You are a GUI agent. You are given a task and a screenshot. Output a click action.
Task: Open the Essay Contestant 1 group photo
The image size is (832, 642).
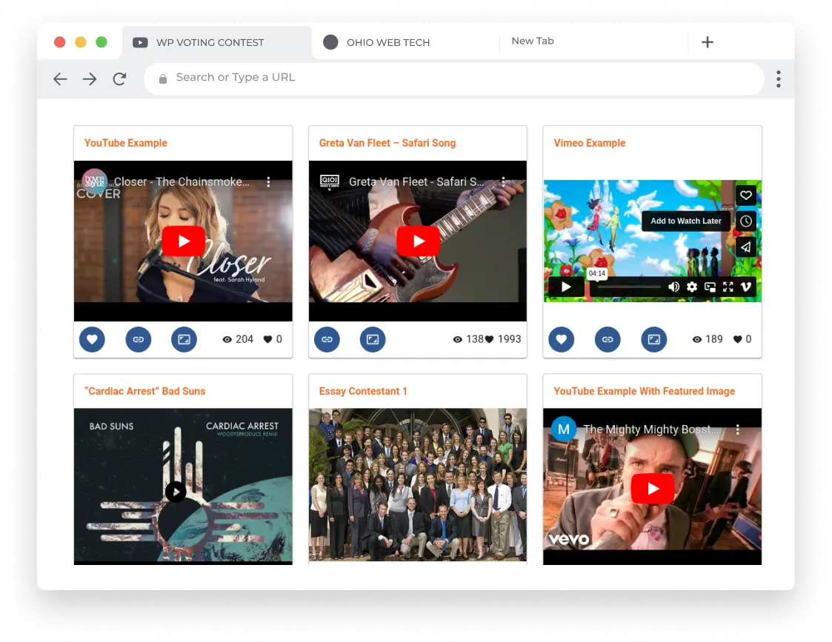point(418,484)
